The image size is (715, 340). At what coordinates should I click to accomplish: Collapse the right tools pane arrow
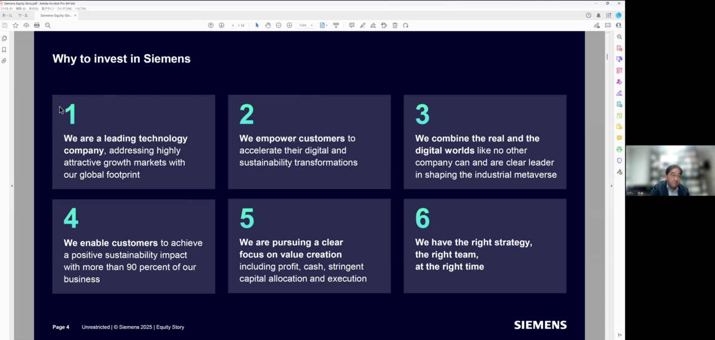tap(611, 186)
